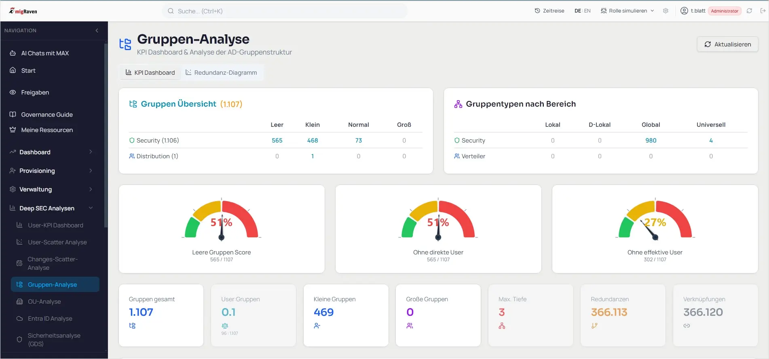The height and width of the screenshot is (359, 769).
Task: Click the settings gear icon in header
Action: (665, 11)
